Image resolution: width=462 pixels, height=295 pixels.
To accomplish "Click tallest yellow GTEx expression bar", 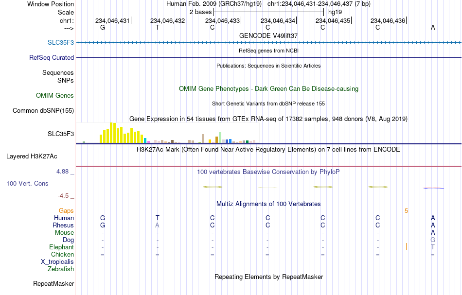I will click(x=111, y=133).
